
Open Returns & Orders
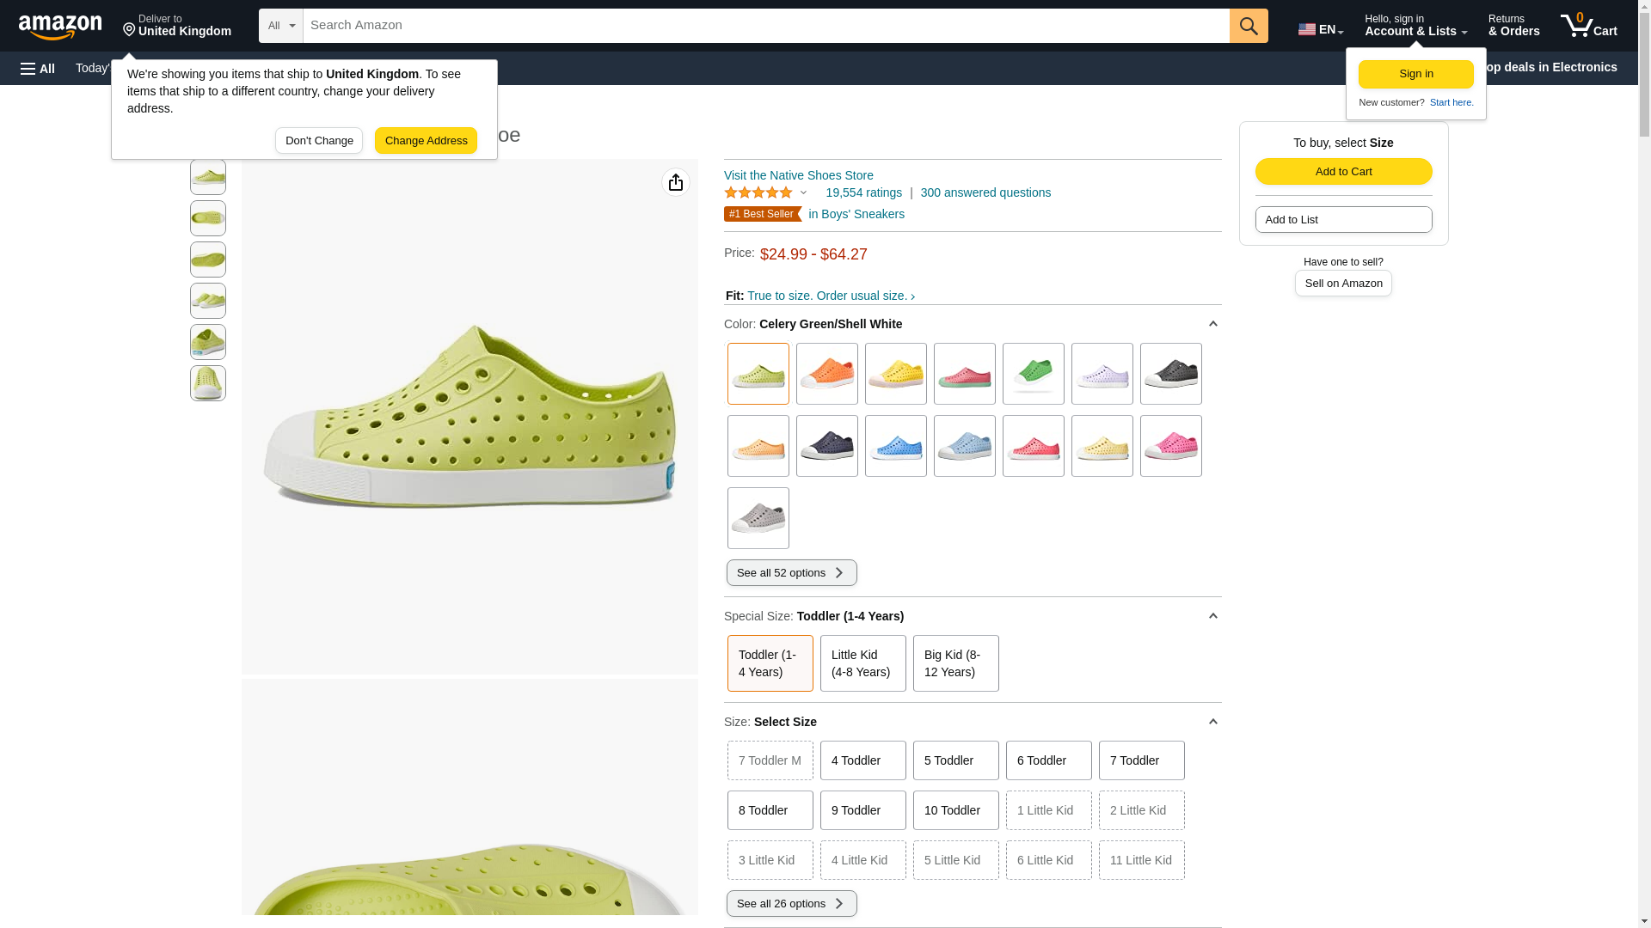pyautogui.click(x=1513, y=26)
